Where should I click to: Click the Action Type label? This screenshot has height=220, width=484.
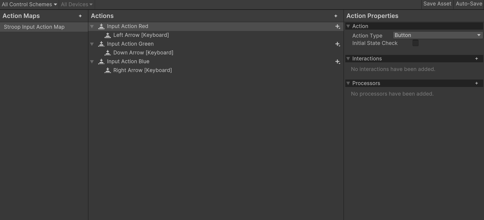367,36
